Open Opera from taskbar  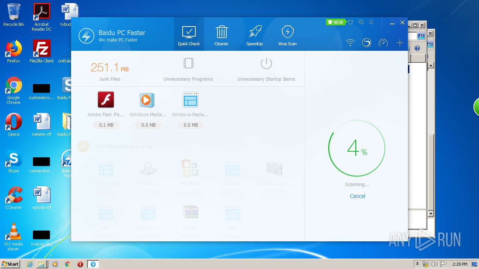click(80, 264)
